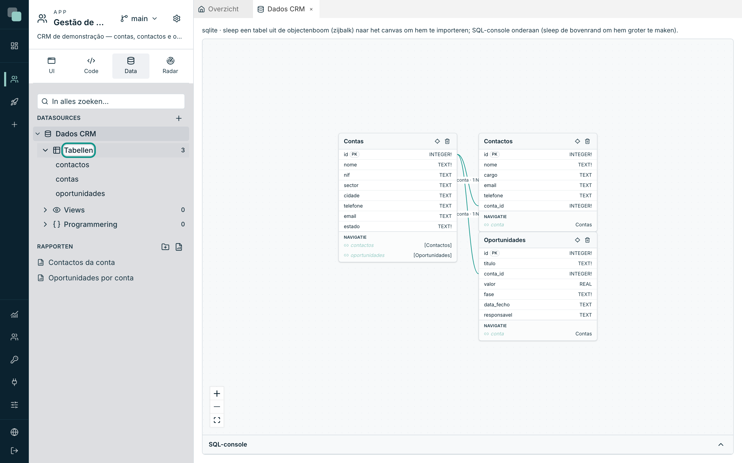Image resolution: width=742 pixels, height=463 pixels.
Task: Click the globe icon in the left rail
Action: [x=14, y=432]
